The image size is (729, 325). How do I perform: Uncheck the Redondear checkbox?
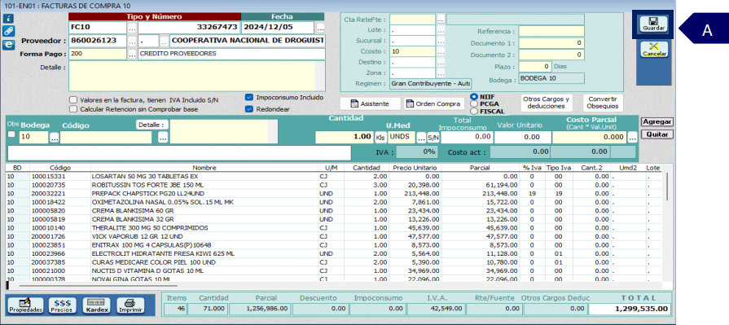click(x=249, y=109)
